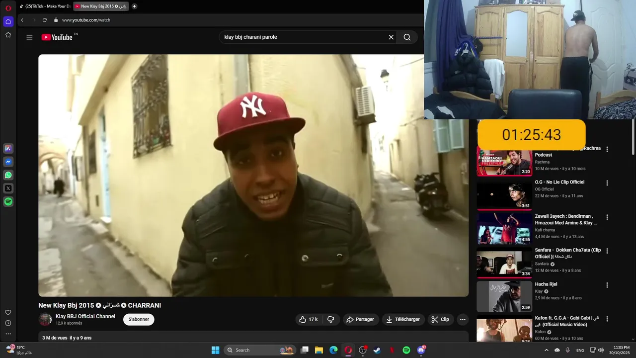
Task: Open the heart pinboards icon in sidebar
Action: (8, 312)
